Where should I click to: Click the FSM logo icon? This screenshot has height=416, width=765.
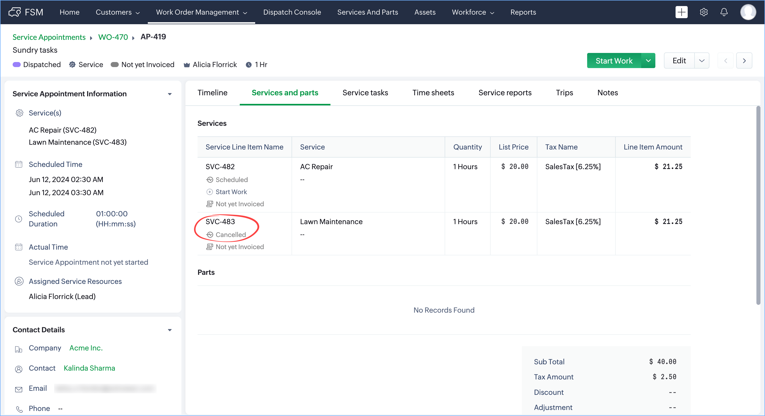tap(15, 12)
